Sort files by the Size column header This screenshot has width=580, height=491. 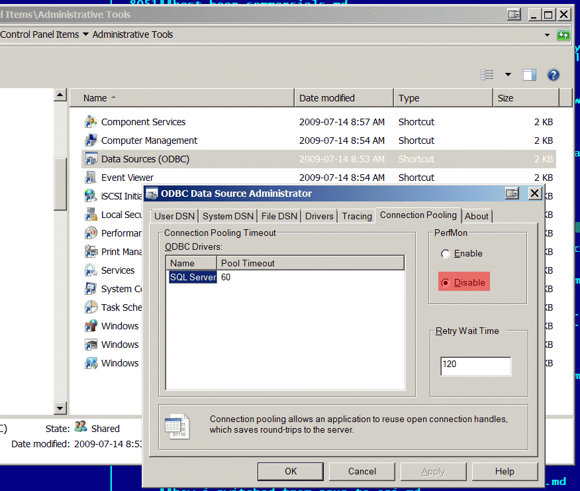[526, 98]
